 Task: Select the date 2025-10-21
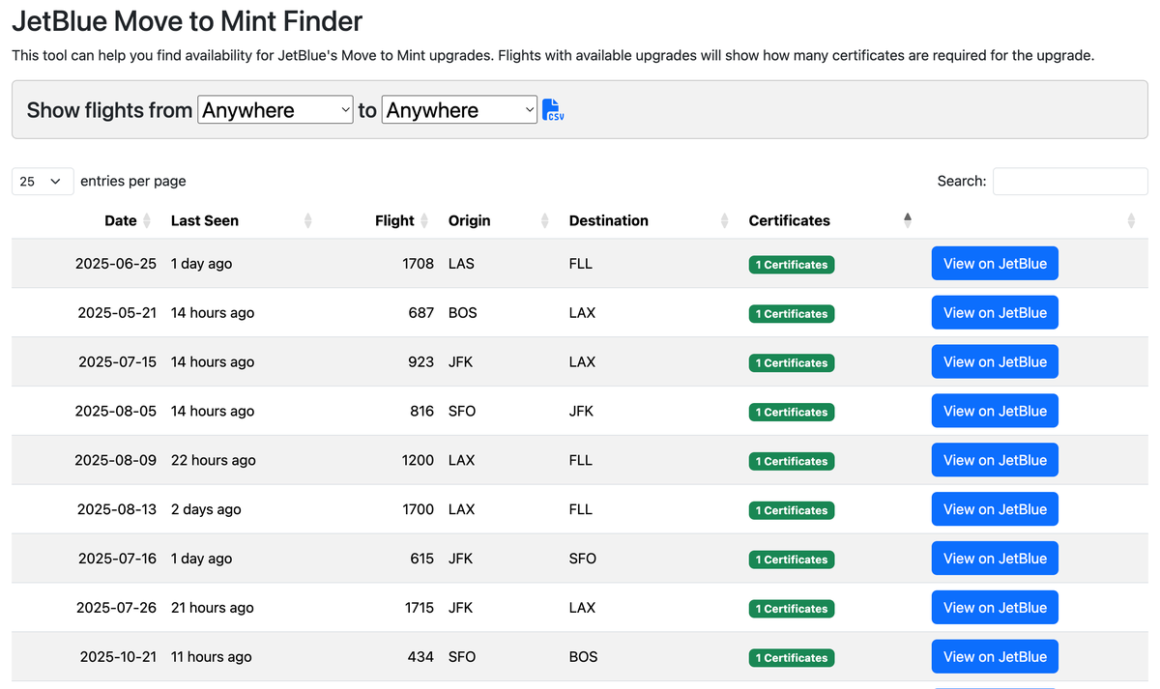[118, 657]
